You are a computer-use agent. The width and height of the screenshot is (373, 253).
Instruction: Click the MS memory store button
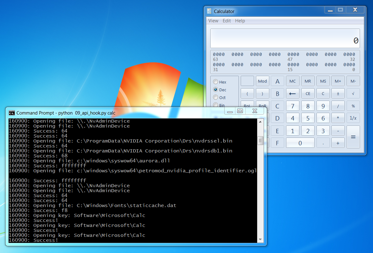[323, 81]
